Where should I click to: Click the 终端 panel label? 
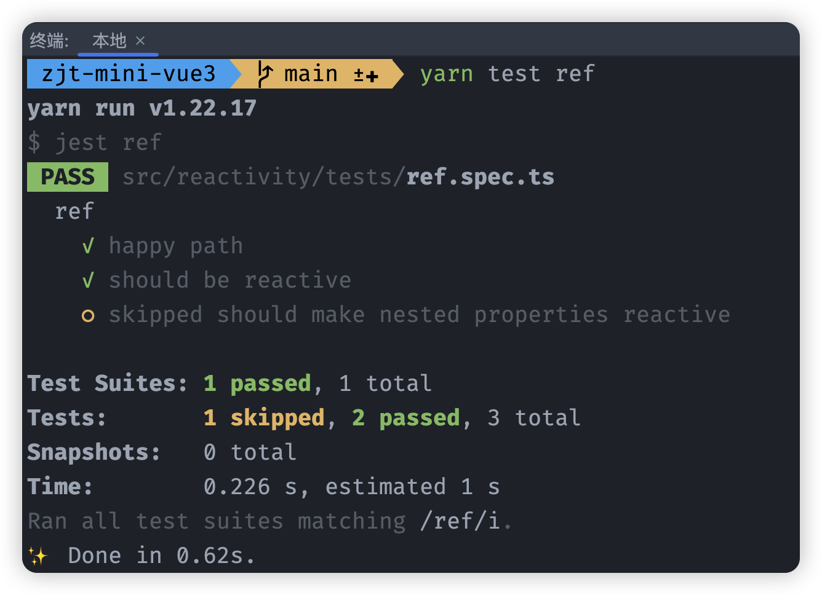pyautogui.click(x=49, y=41)
